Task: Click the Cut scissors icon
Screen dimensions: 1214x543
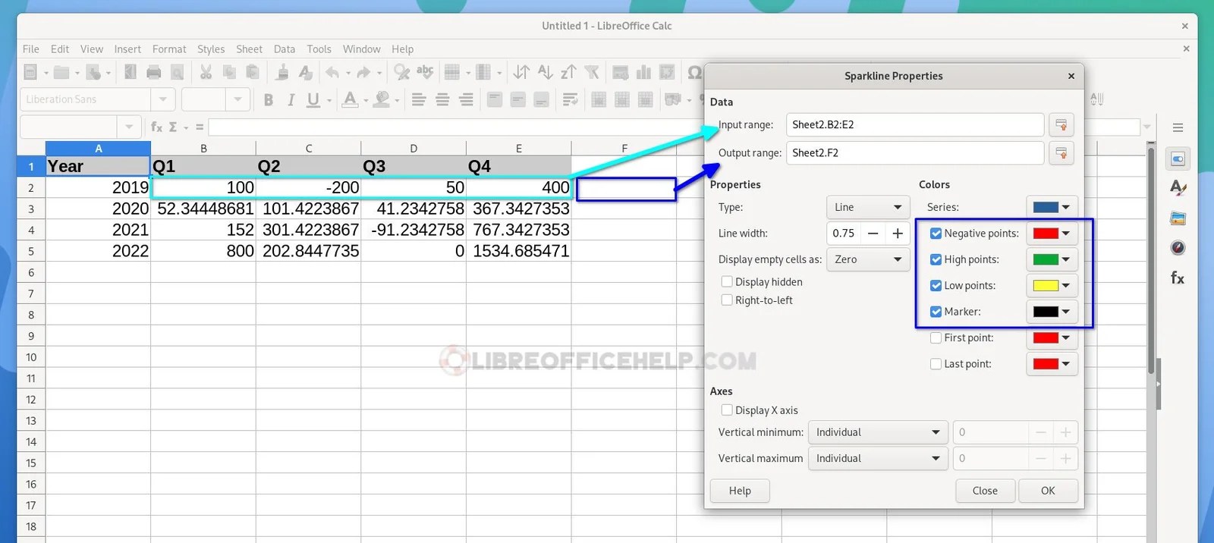Action: [205, 72]
